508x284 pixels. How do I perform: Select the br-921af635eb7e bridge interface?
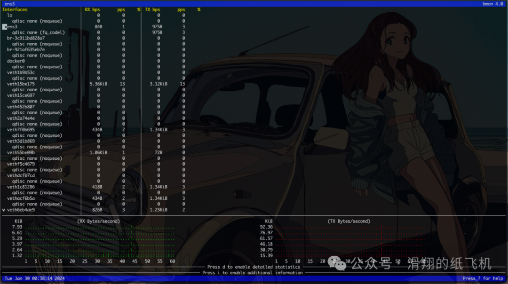(26, 49)
